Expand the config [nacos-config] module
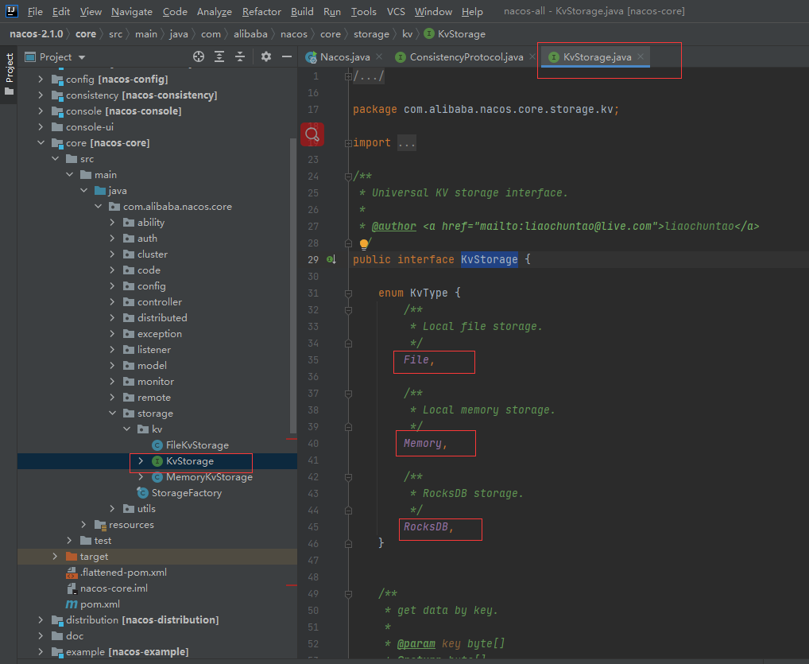The height and width of the screenshot is (664, 809). click(41, 79)
